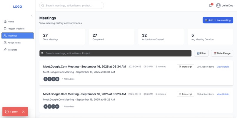Click the Completed stat card

111,37
